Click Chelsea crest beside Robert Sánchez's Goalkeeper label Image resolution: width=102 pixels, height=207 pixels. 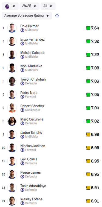click(x=22, y=110)
